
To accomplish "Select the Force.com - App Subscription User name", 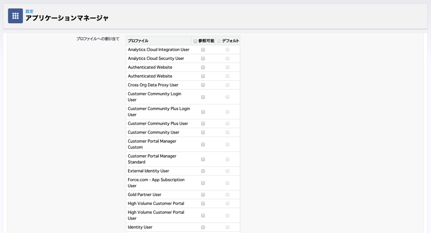I will pyautogui.click(x=156, y=183).
